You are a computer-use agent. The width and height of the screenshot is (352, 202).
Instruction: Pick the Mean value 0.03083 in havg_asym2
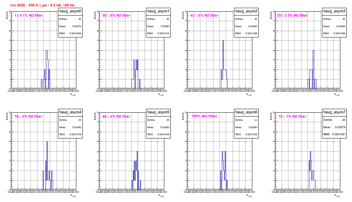click(x=253, y=26)
